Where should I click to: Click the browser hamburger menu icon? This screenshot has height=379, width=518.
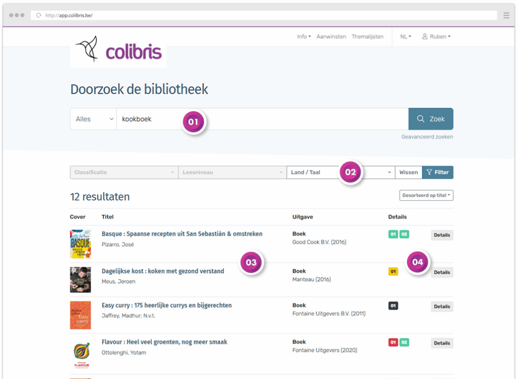coord(506,16)
